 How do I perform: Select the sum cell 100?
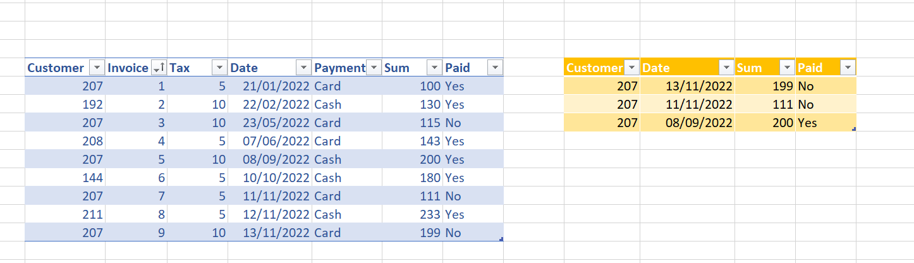(413, 86)
